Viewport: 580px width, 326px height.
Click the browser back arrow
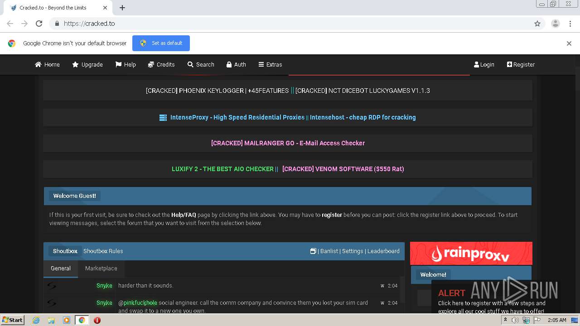[x=10, y=24]
